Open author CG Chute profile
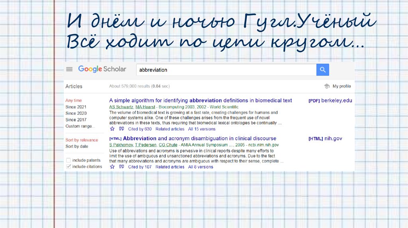 168,145
